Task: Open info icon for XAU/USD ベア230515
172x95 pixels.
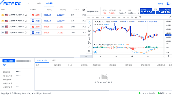Action: (x=26, y=21)
